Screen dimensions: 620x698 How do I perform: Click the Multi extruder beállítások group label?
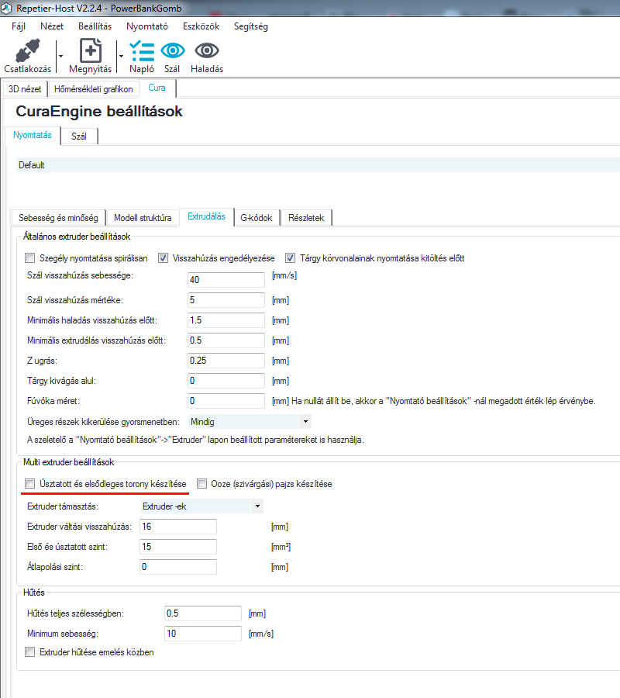coord(69,462)
